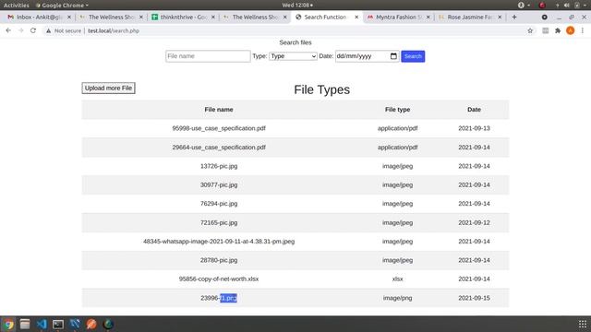Click Upload more File button
This screenshot has width=591, height=332.
108,89
